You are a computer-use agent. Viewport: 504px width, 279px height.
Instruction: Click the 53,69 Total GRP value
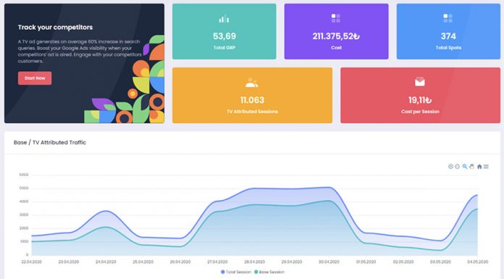tap(224, 36)
